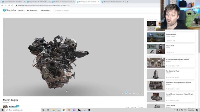Screen dimensions: 200x112
Task: Close the Popular 3D models tab
Action: coord(24,2)
